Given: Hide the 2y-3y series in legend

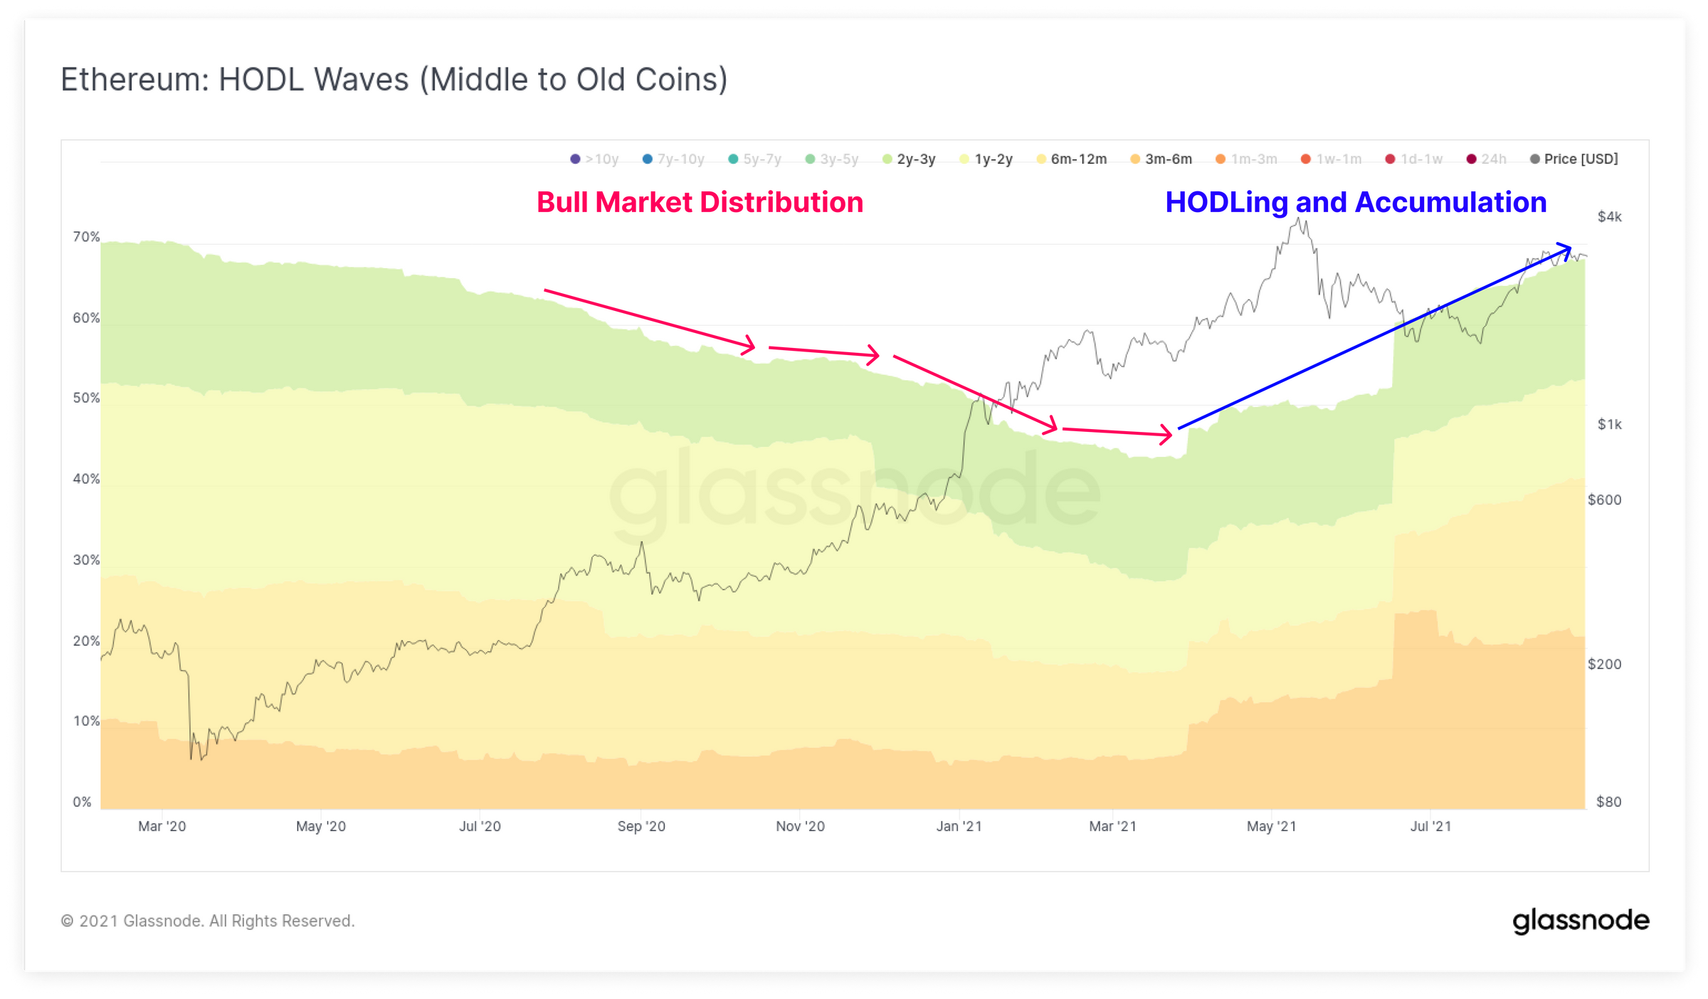Looking at the screenshot, I should point(909,159).
